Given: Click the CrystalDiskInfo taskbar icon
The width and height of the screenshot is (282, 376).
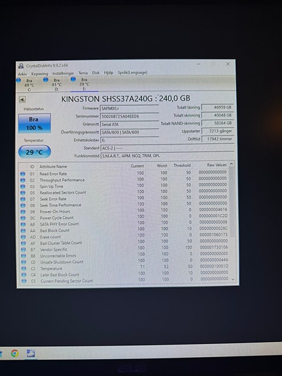Looking at the screenshot, I should pos(31,353).
